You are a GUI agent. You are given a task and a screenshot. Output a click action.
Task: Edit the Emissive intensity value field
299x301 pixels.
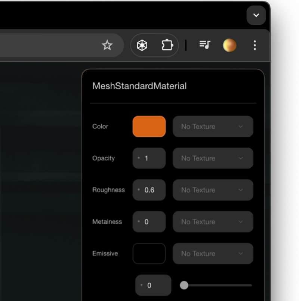(153, 285)
